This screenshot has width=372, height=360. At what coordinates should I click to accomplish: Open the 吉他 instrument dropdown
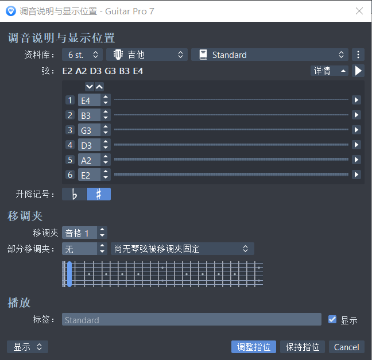[x=147, y=55]
